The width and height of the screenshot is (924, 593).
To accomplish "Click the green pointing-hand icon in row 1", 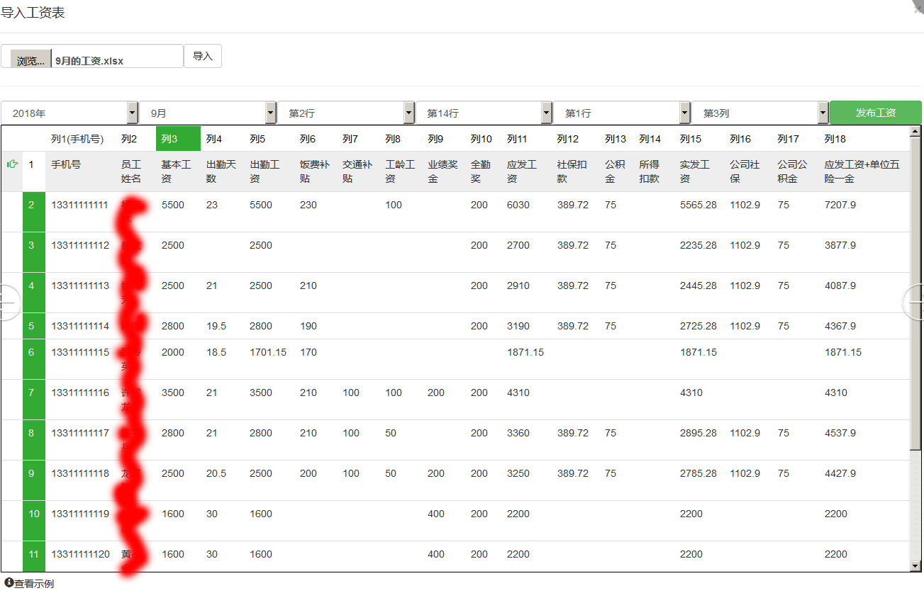I will click(x=12, y=164).
